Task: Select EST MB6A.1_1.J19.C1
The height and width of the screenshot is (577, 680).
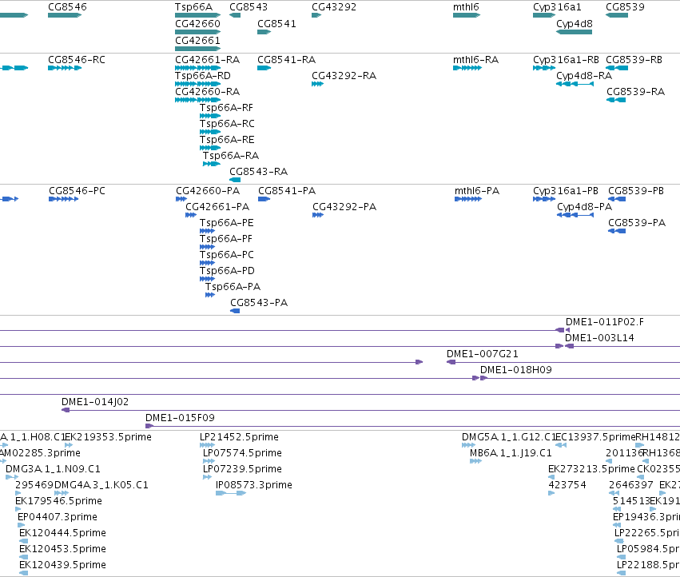Action: (475, 461)
